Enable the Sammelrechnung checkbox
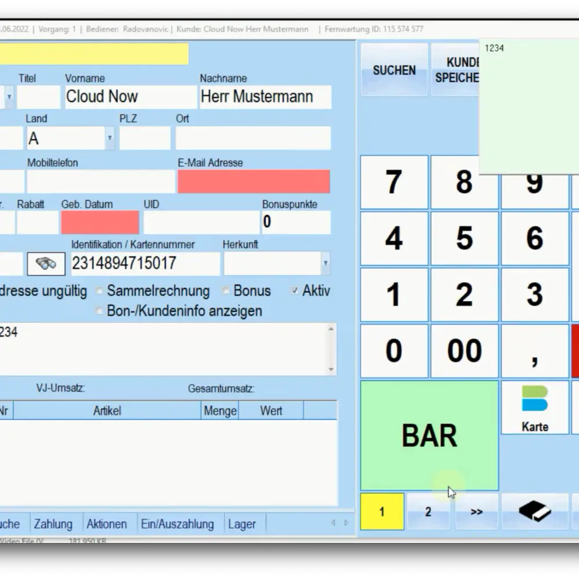 pyautogui.click(x=100, y=291)
